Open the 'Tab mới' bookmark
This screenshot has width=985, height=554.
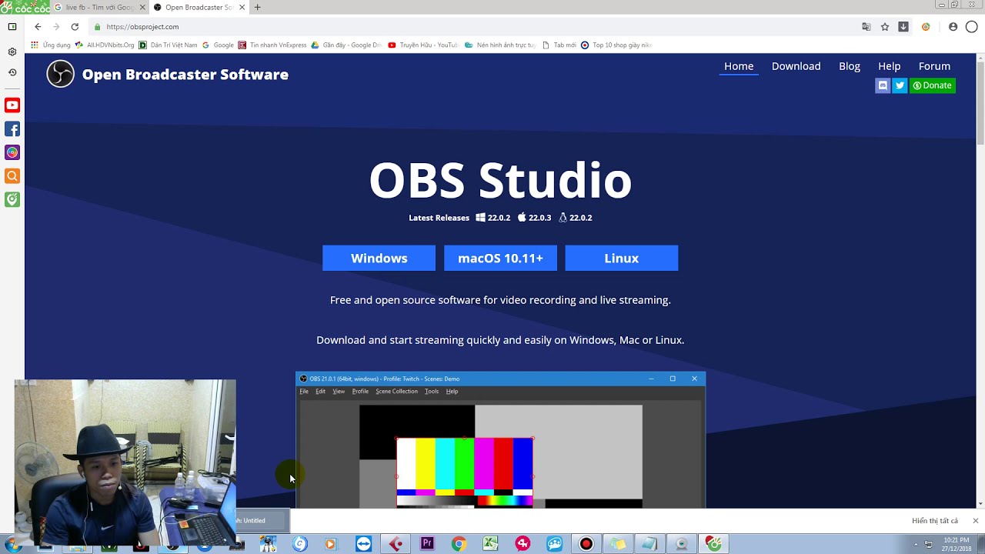(559, 45)
